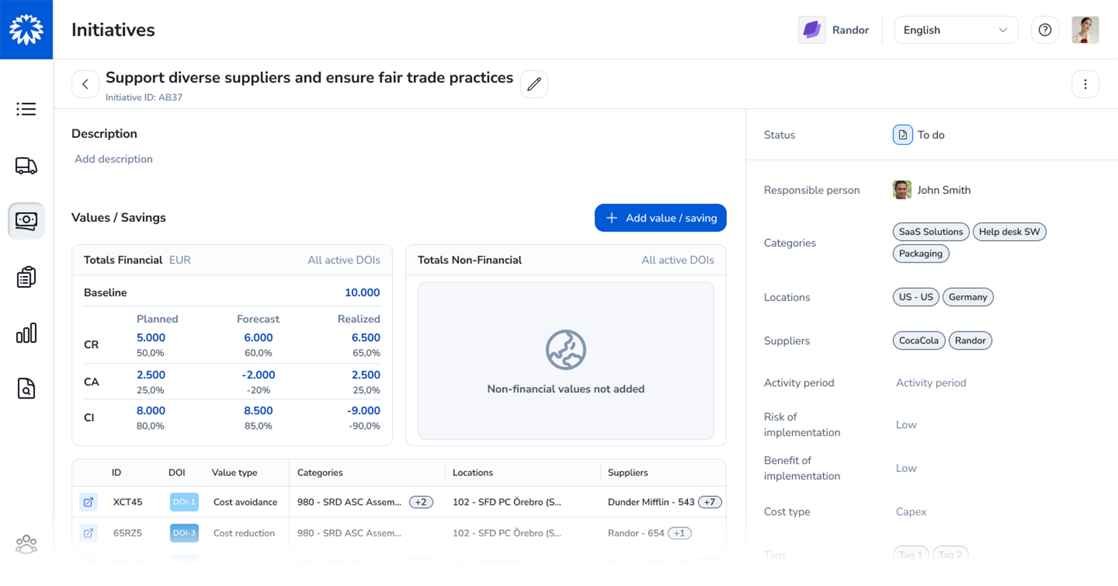Open external link icon for XCT45 row

pyautogui.click(x=88, y=502)
